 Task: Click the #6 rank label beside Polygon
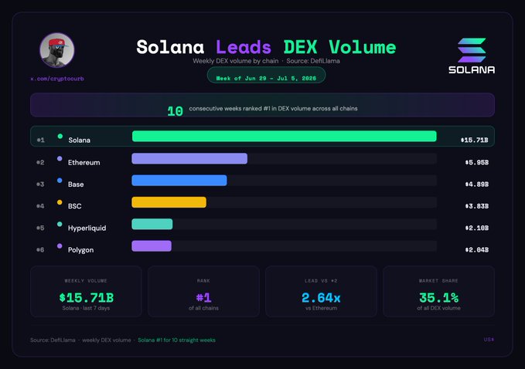tap(40, 250)
